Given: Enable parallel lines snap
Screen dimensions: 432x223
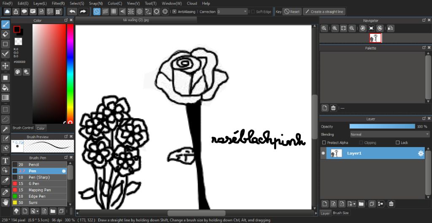Looking at the screenshot, I should pos(105,11).
